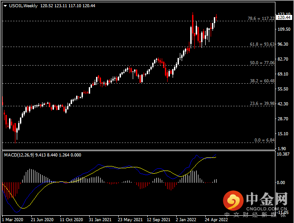Click the 23.6 = 39.98 Fibonacci label
The image size is (294, 223).
262,104
